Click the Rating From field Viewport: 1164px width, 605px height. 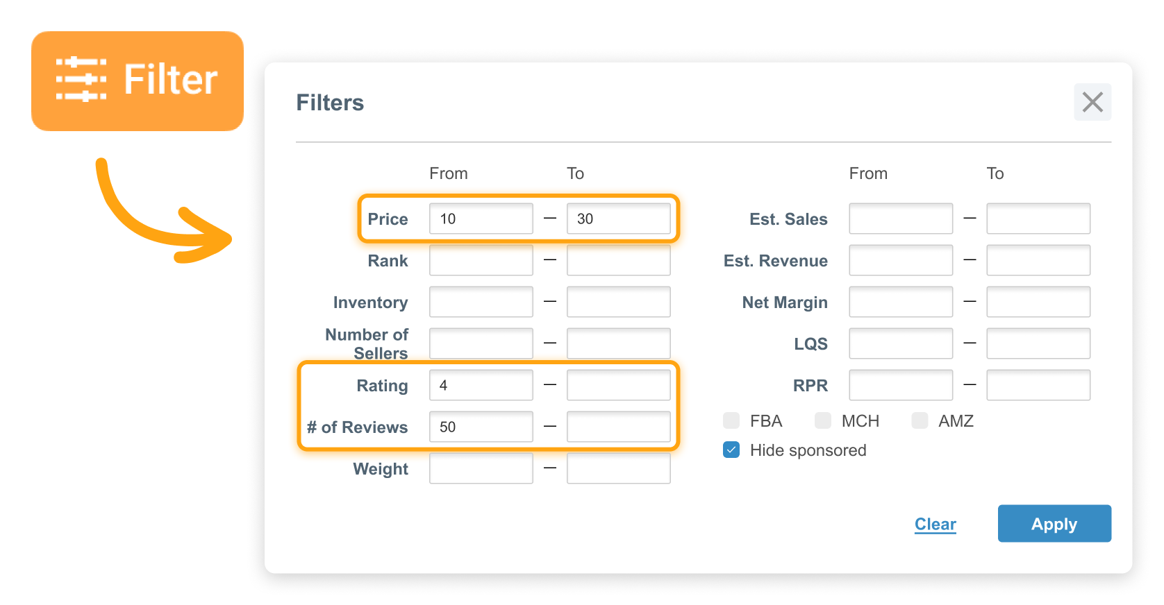pyautogui.click(x=481, y=385)
